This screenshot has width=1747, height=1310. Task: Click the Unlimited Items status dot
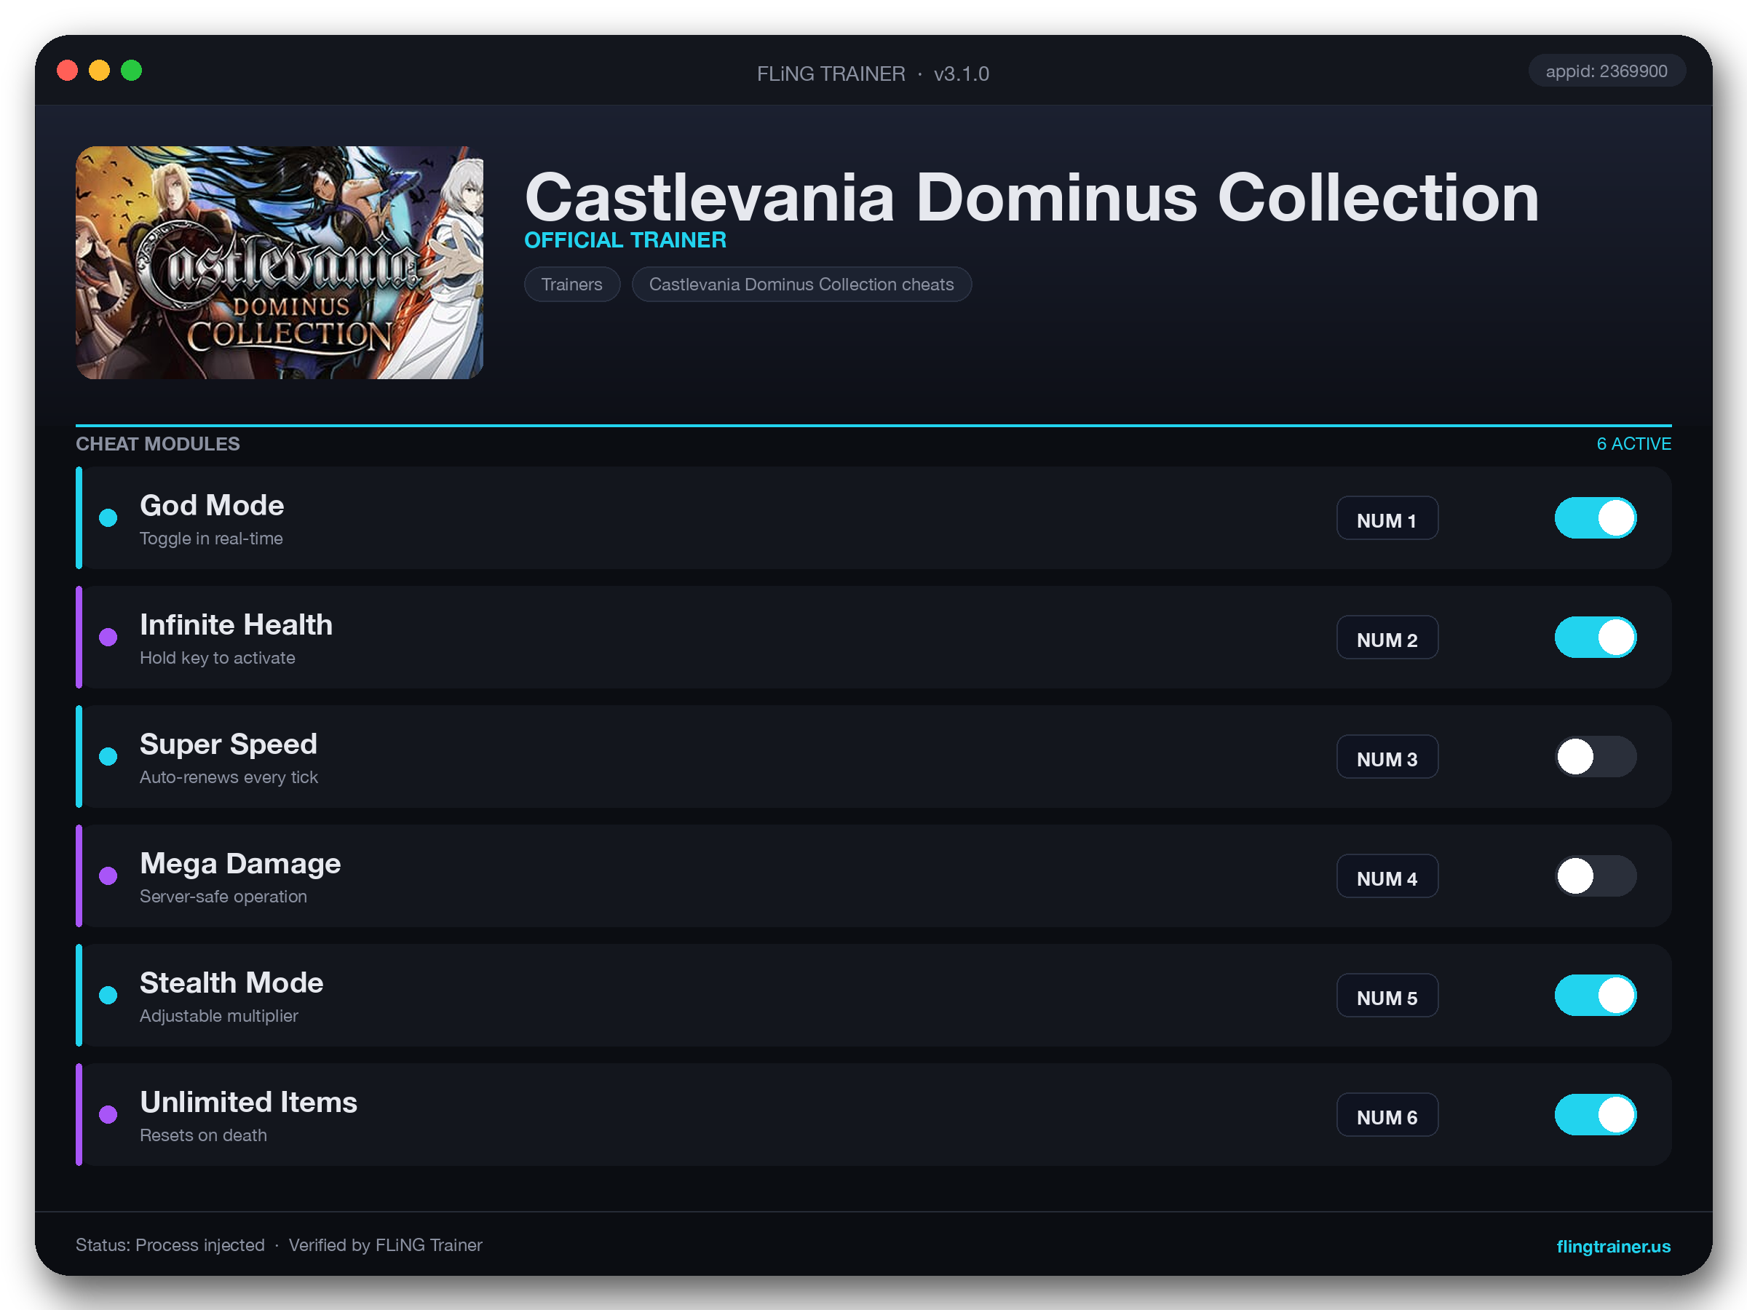click(x=108, y=1114)
